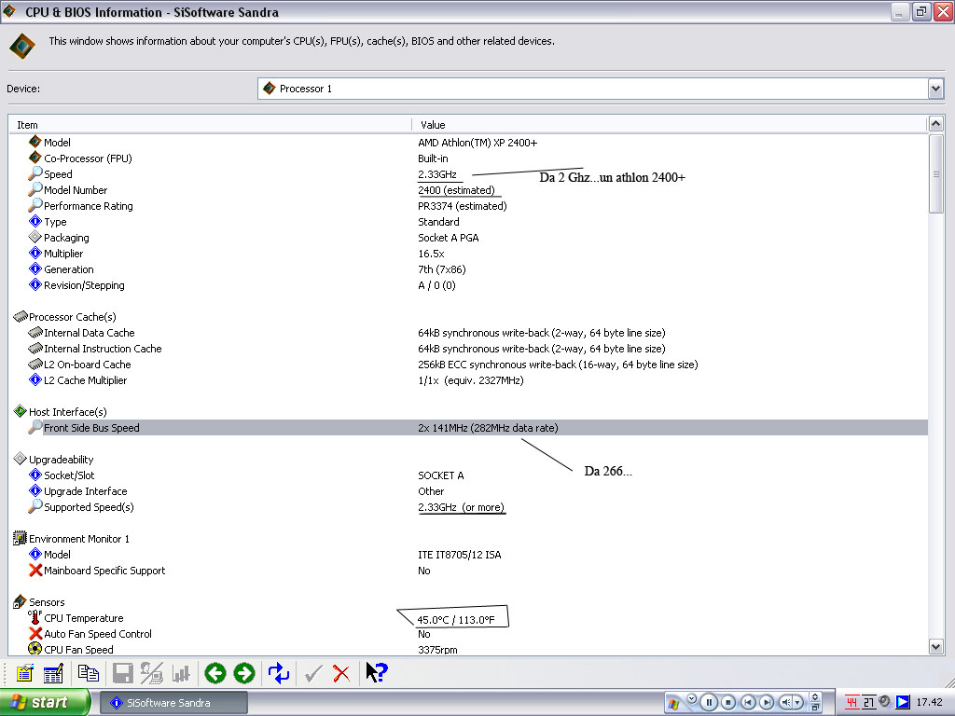This screenshot has width=955, height=716.
Task: Click the table edit icon in toolbar
Action: point(53,673)
